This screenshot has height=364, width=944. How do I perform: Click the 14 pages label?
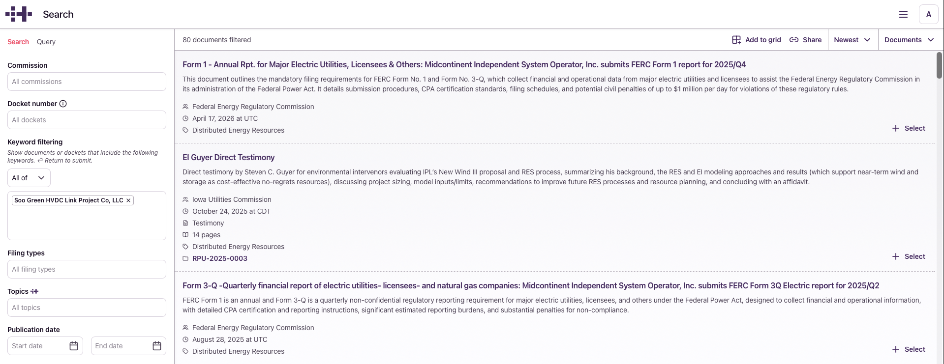tap(206, 235)
